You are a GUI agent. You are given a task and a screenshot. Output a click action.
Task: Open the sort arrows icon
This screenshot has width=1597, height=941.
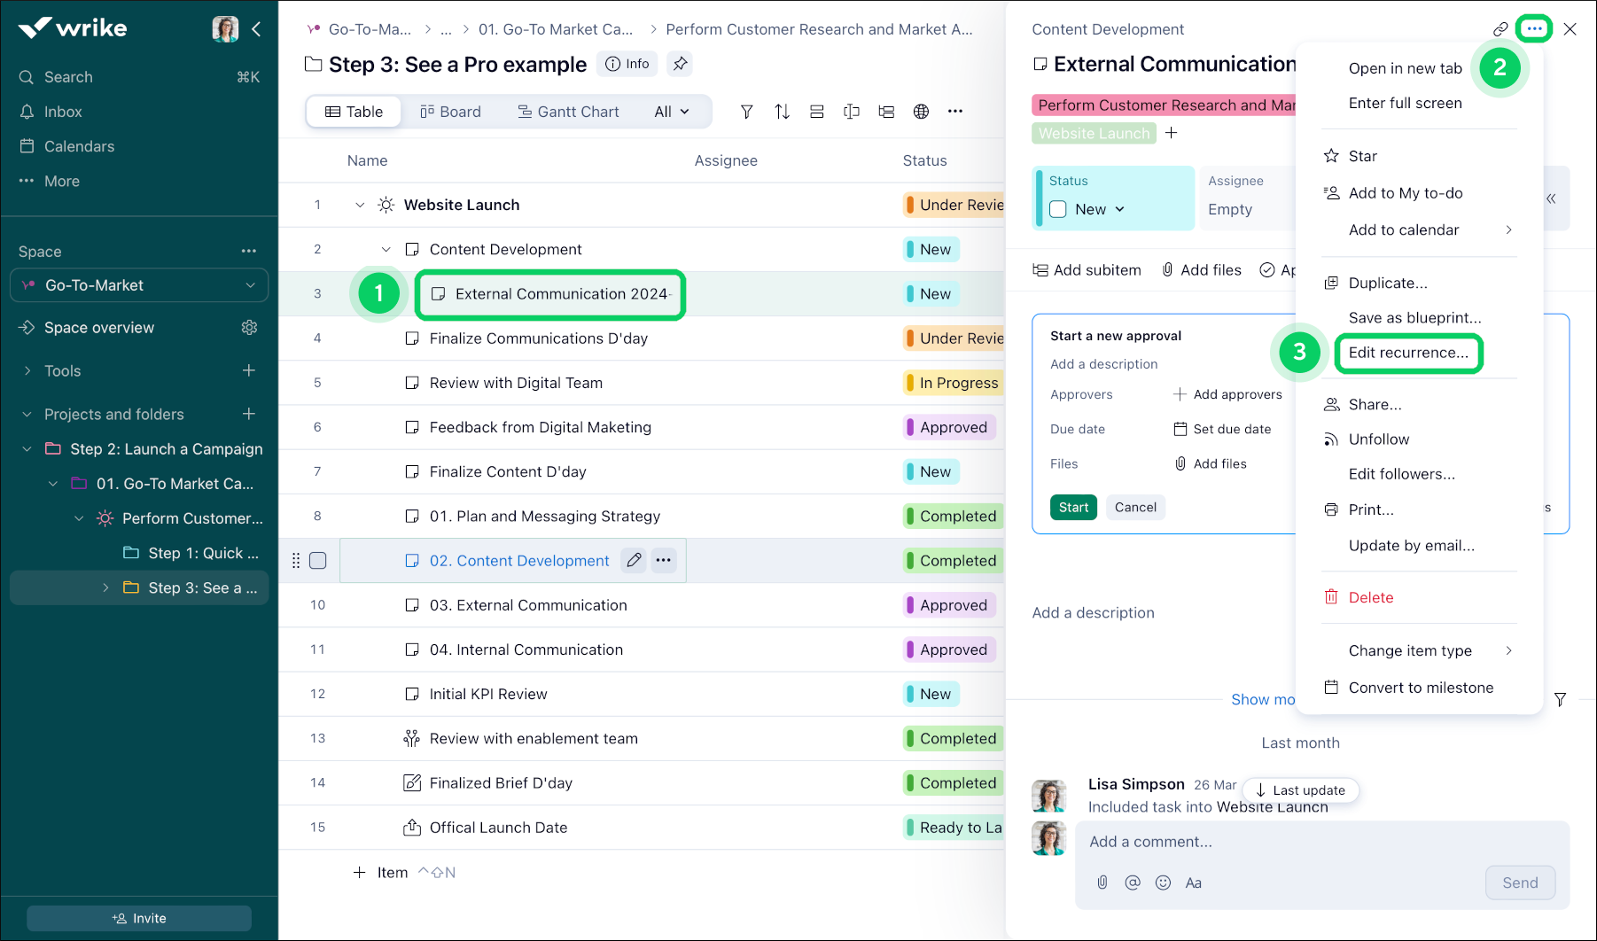pyautogui.click(x=782, y=112)
